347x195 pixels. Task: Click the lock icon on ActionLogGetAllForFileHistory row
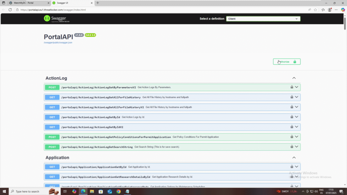tap(292, 97)
